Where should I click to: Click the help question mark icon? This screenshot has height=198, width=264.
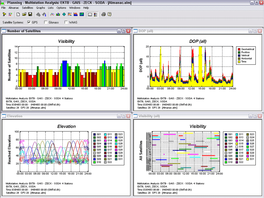coord(110,14)
